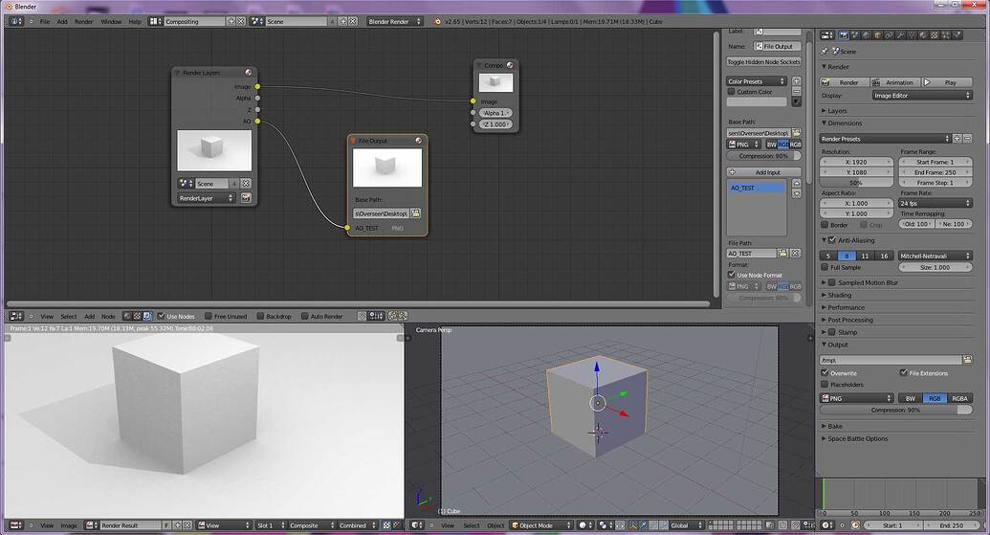Select 16 anti-aliasing samples button

click(884, 256)
